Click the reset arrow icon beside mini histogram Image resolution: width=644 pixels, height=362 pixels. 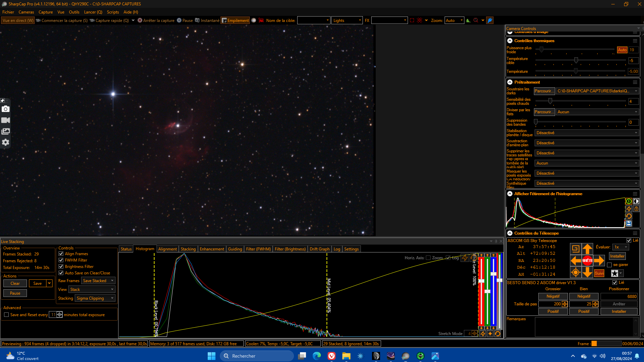(x=629, y=216)
